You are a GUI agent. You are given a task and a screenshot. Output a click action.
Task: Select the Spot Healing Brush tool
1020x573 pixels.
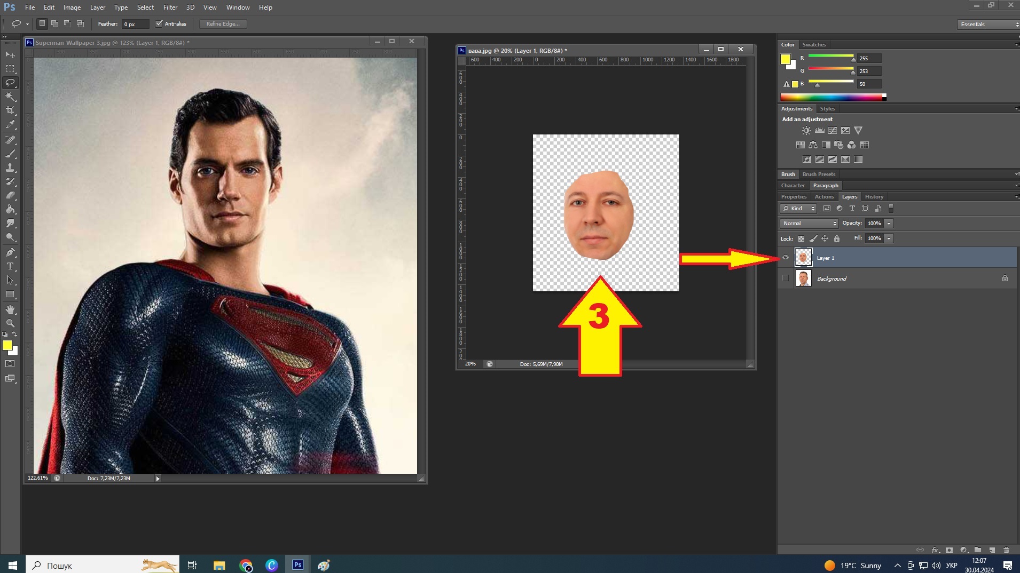(x=10, y=140)
